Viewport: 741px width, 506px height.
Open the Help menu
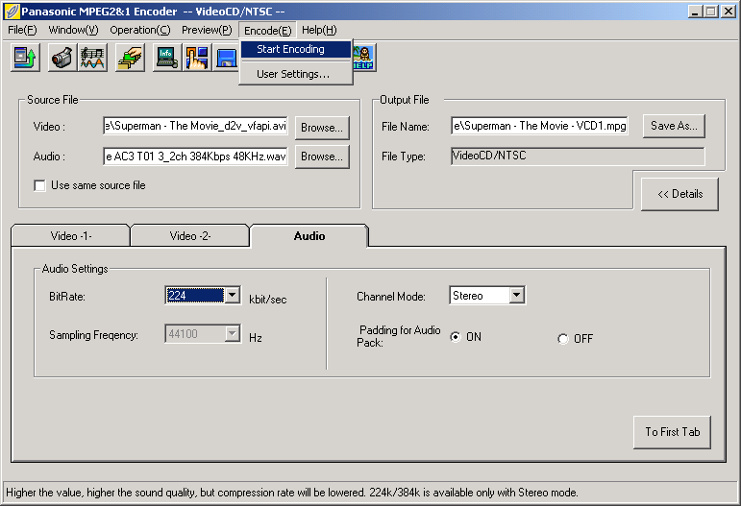[x=319, y=30]
